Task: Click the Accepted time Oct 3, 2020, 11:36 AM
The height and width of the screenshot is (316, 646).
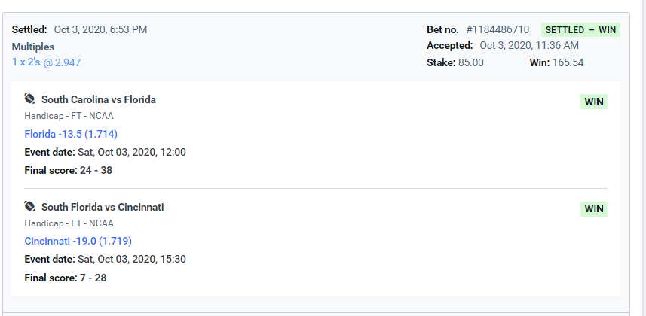Action: (529, 45)
